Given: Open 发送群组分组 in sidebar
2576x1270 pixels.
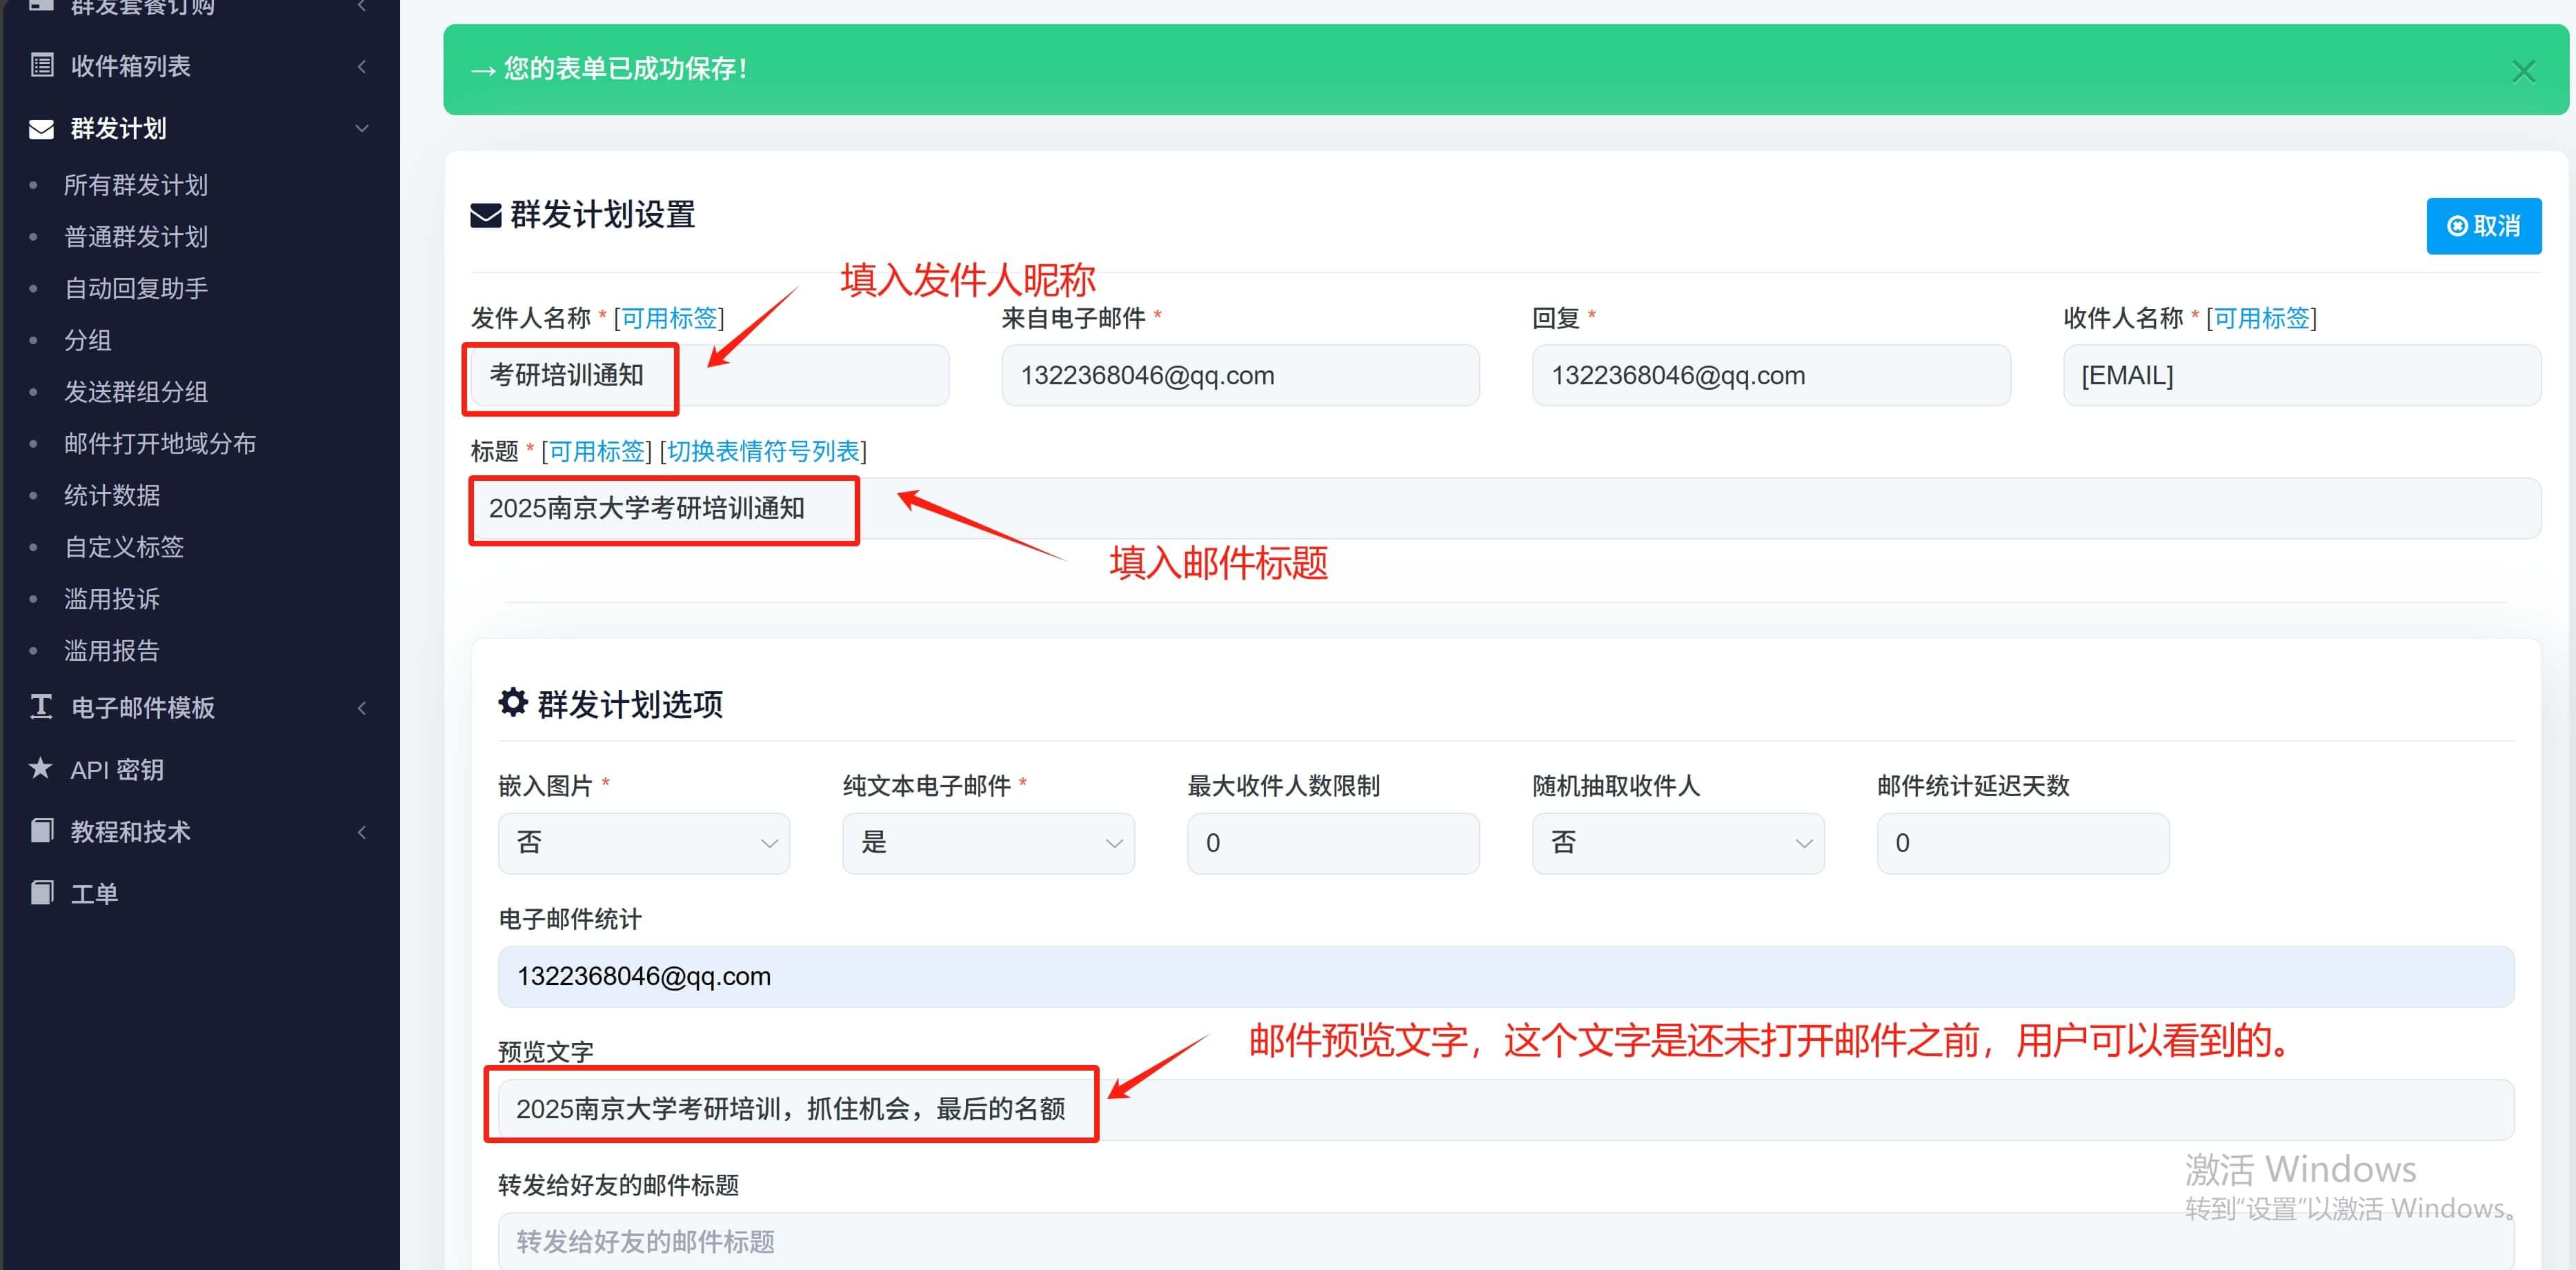Looking at the screenshot, I should pyautogui.click(x=136, y=392).
